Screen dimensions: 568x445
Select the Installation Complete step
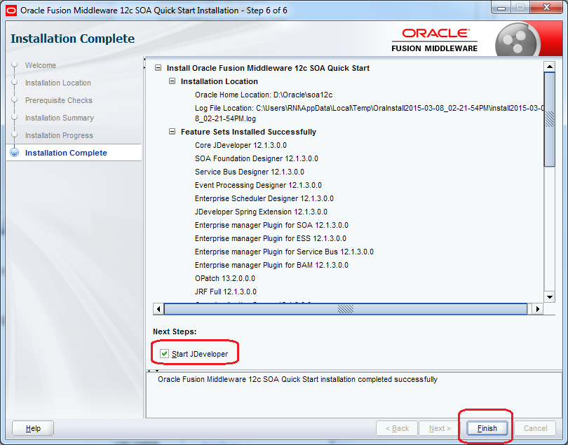tap(66, 153)
